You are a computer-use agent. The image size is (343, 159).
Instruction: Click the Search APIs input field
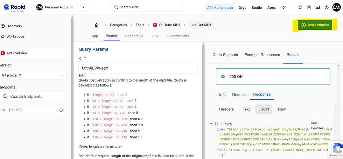[x=147, y=7]
